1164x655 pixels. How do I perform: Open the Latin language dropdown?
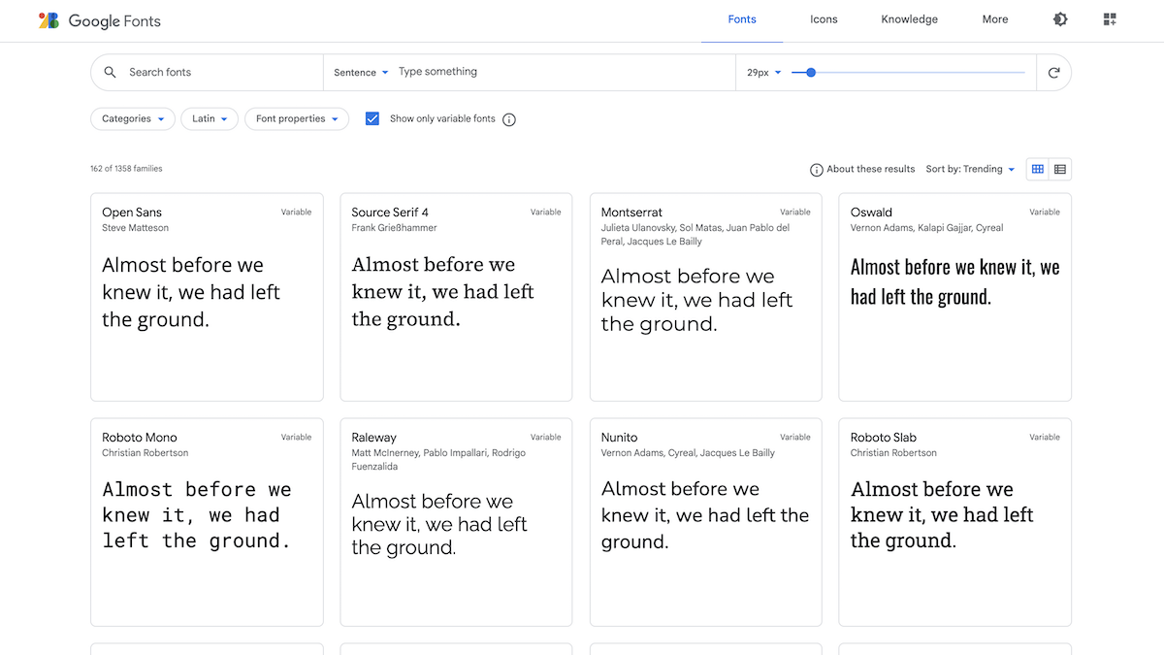pyautogui.click(x=210, y=118)
